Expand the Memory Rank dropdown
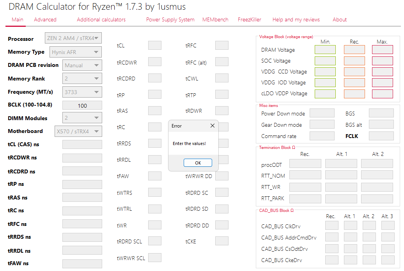This screenshot has width=404, height=271. coord(82,79)
